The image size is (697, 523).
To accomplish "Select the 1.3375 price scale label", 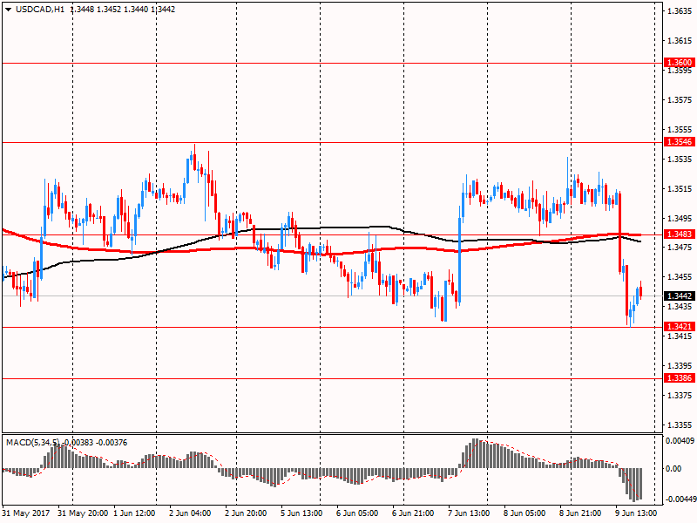I will coord(680,396).
